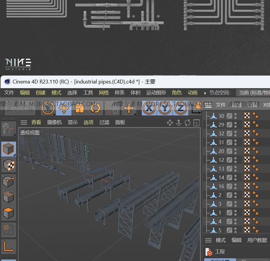Toggle layer box of object 30
Image resolution: width=270 pixels, height=261 pixels.
click(229, 116)
